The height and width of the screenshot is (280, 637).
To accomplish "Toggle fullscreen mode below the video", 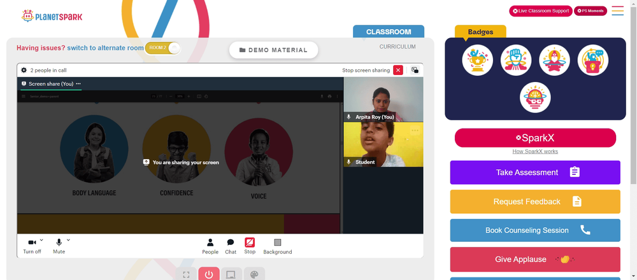I will coord(186,274).
